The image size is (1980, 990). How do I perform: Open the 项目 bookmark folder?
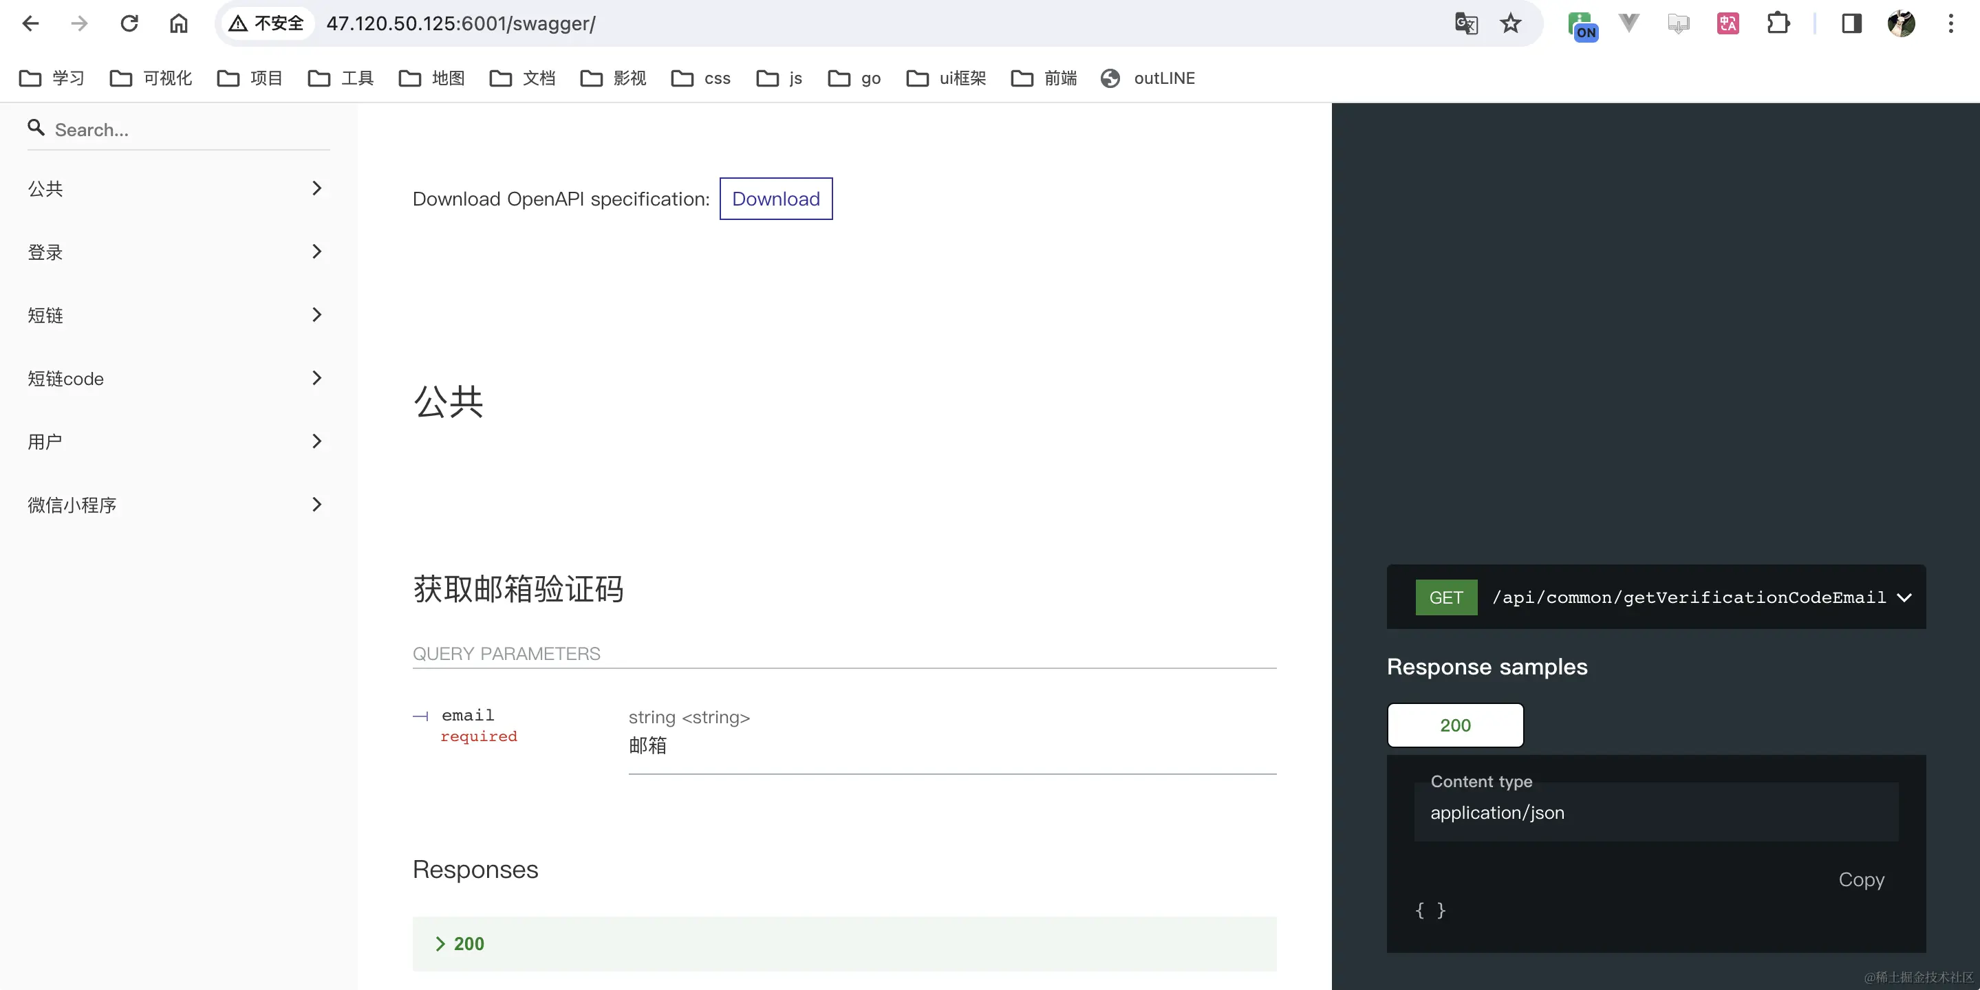tap(250, 78)
